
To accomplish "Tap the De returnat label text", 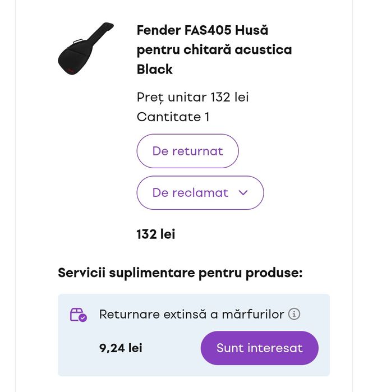I will [187, 151].
